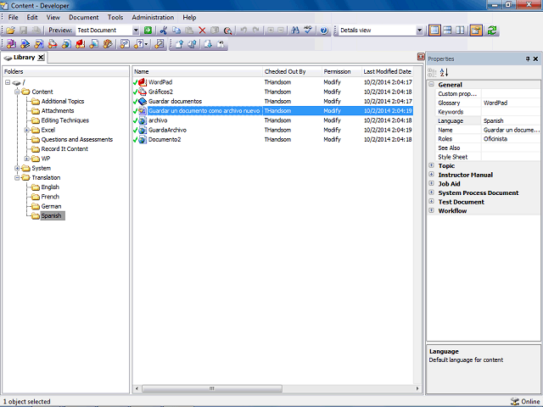Click the Roles property value Oficinista
This screenshot has width=543, height=407.
tap(511, 139)
